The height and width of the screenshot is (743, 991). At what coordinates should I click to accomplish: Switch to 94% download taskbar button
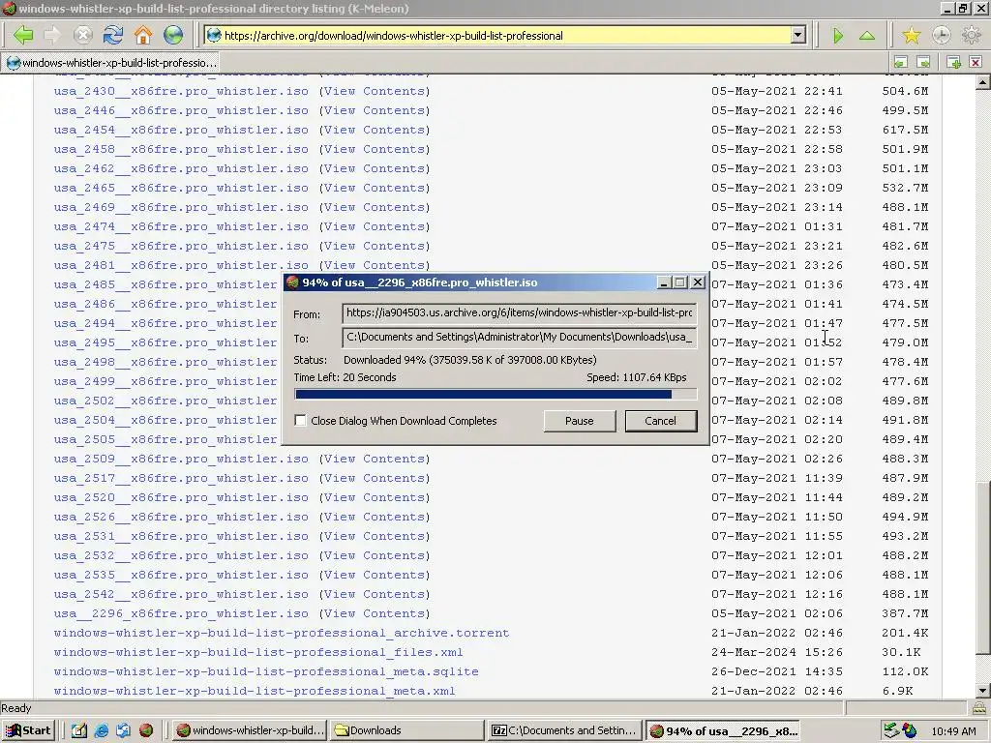point(724,730)
